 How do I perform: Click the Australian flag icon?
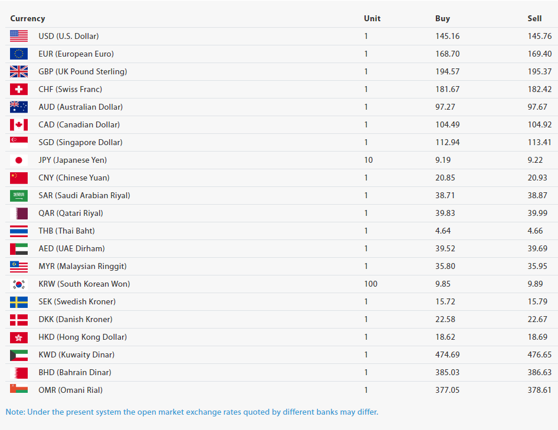point(19,107)
